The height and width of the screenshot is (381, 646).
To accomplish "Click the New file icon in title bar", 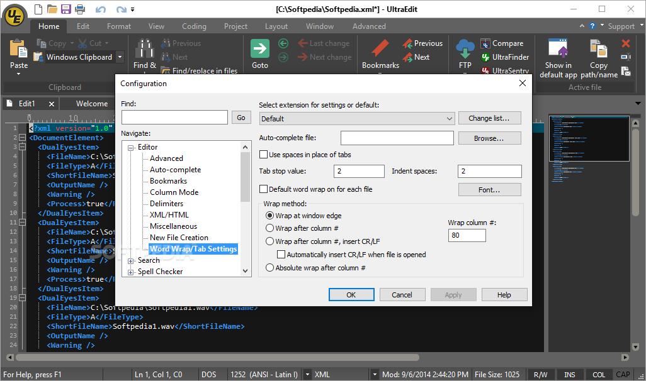I will (x=38, y=9).
